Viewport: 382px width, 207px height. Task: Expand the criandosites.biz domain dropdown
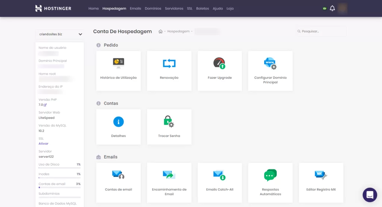60,34
